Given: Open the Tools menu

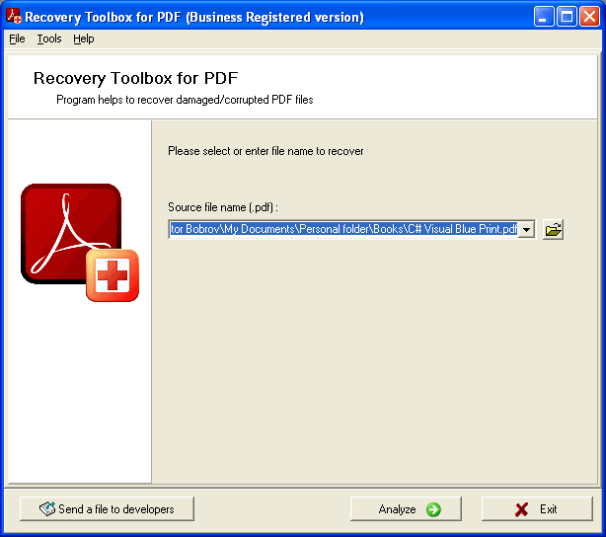Looking at the screenshot, I should 49,38.
